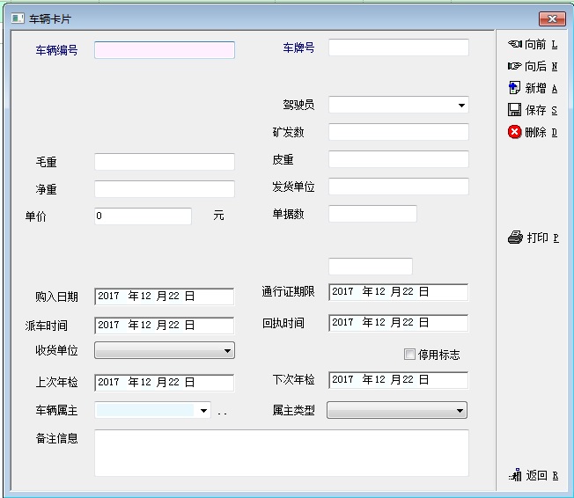Select the 购入日期 date field

coord(164,297)
